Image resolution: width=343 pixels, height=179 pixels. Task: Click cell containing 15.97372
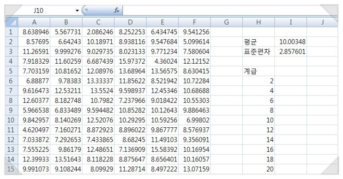click(130, 61)
